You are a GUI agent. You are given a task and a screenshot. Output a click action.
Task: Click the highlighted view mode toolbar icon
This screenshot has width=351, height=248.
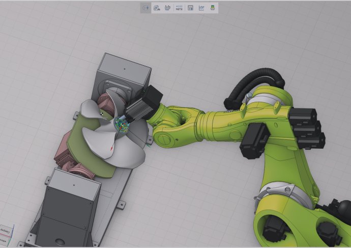coord(145,8)
